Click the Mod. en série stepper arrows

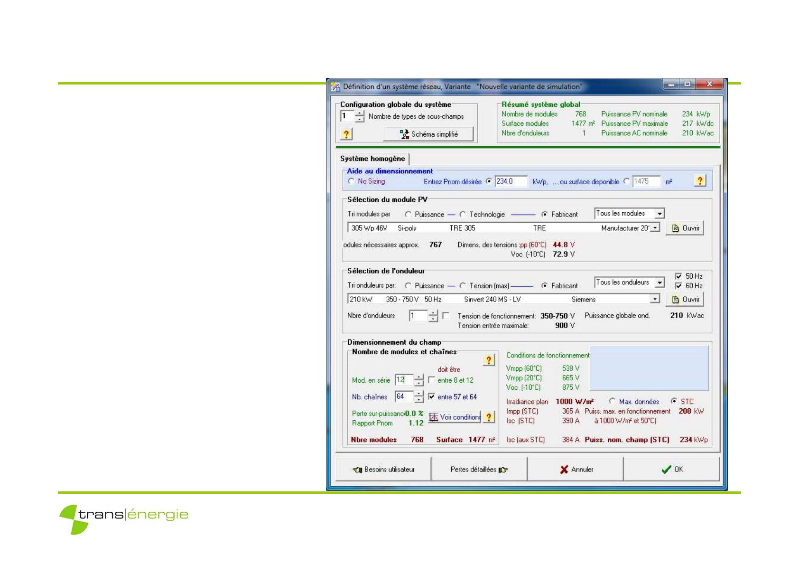coord(418,380)
